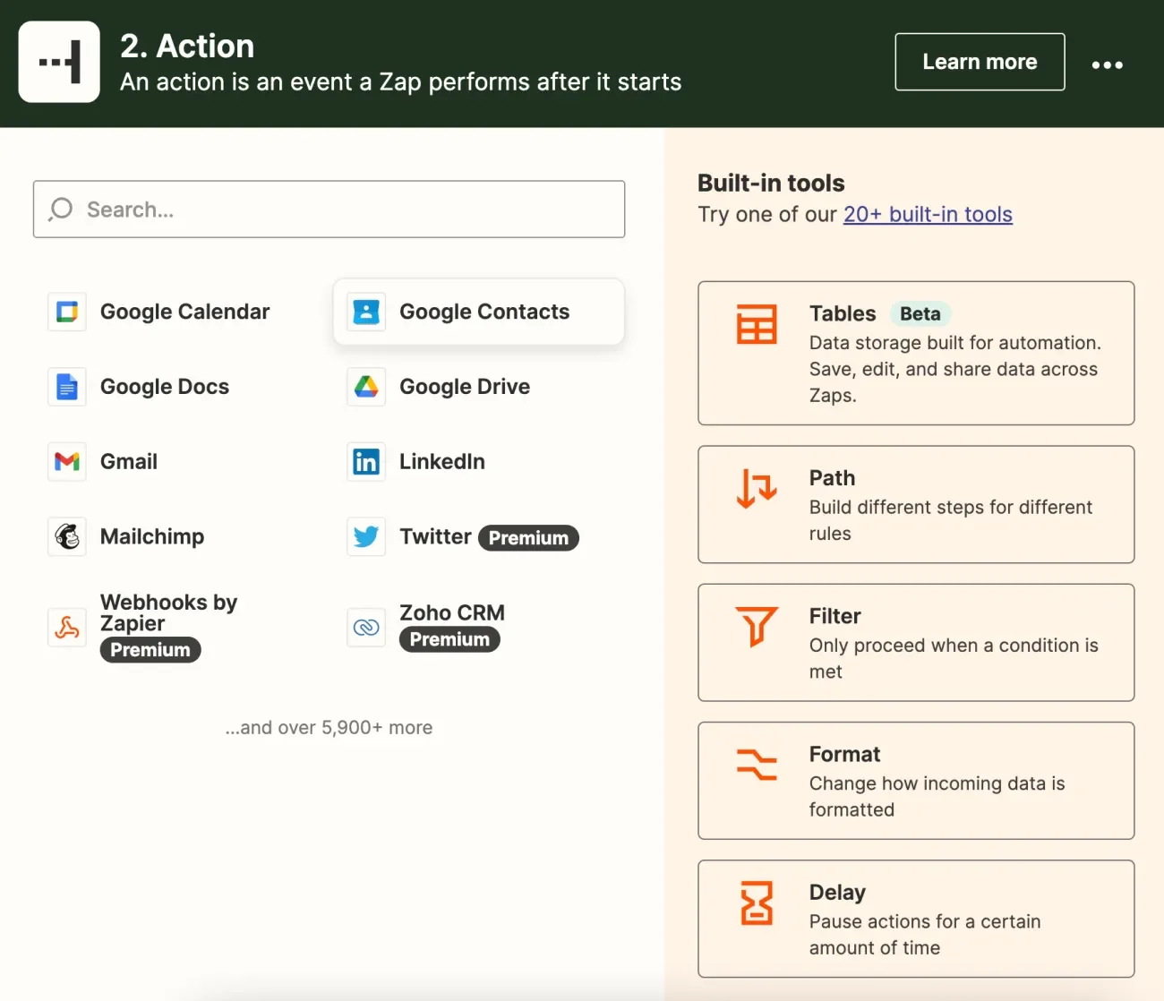
Task: Click the Delay hourglass icon
Action: point(757,903)
